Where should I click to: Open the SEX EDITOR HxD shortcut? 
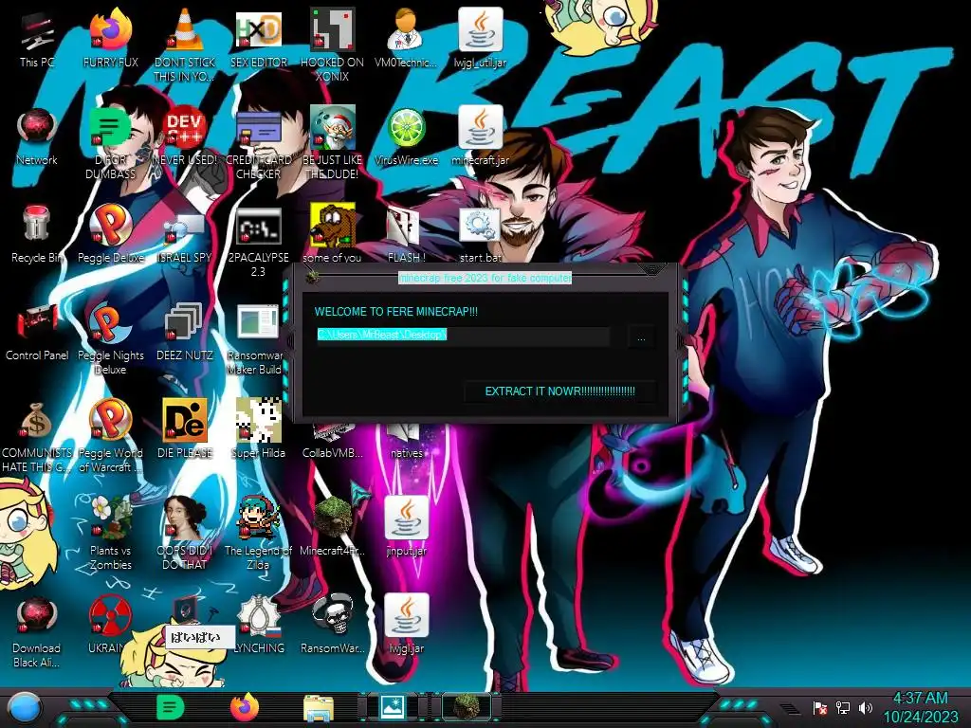(258, 38)
